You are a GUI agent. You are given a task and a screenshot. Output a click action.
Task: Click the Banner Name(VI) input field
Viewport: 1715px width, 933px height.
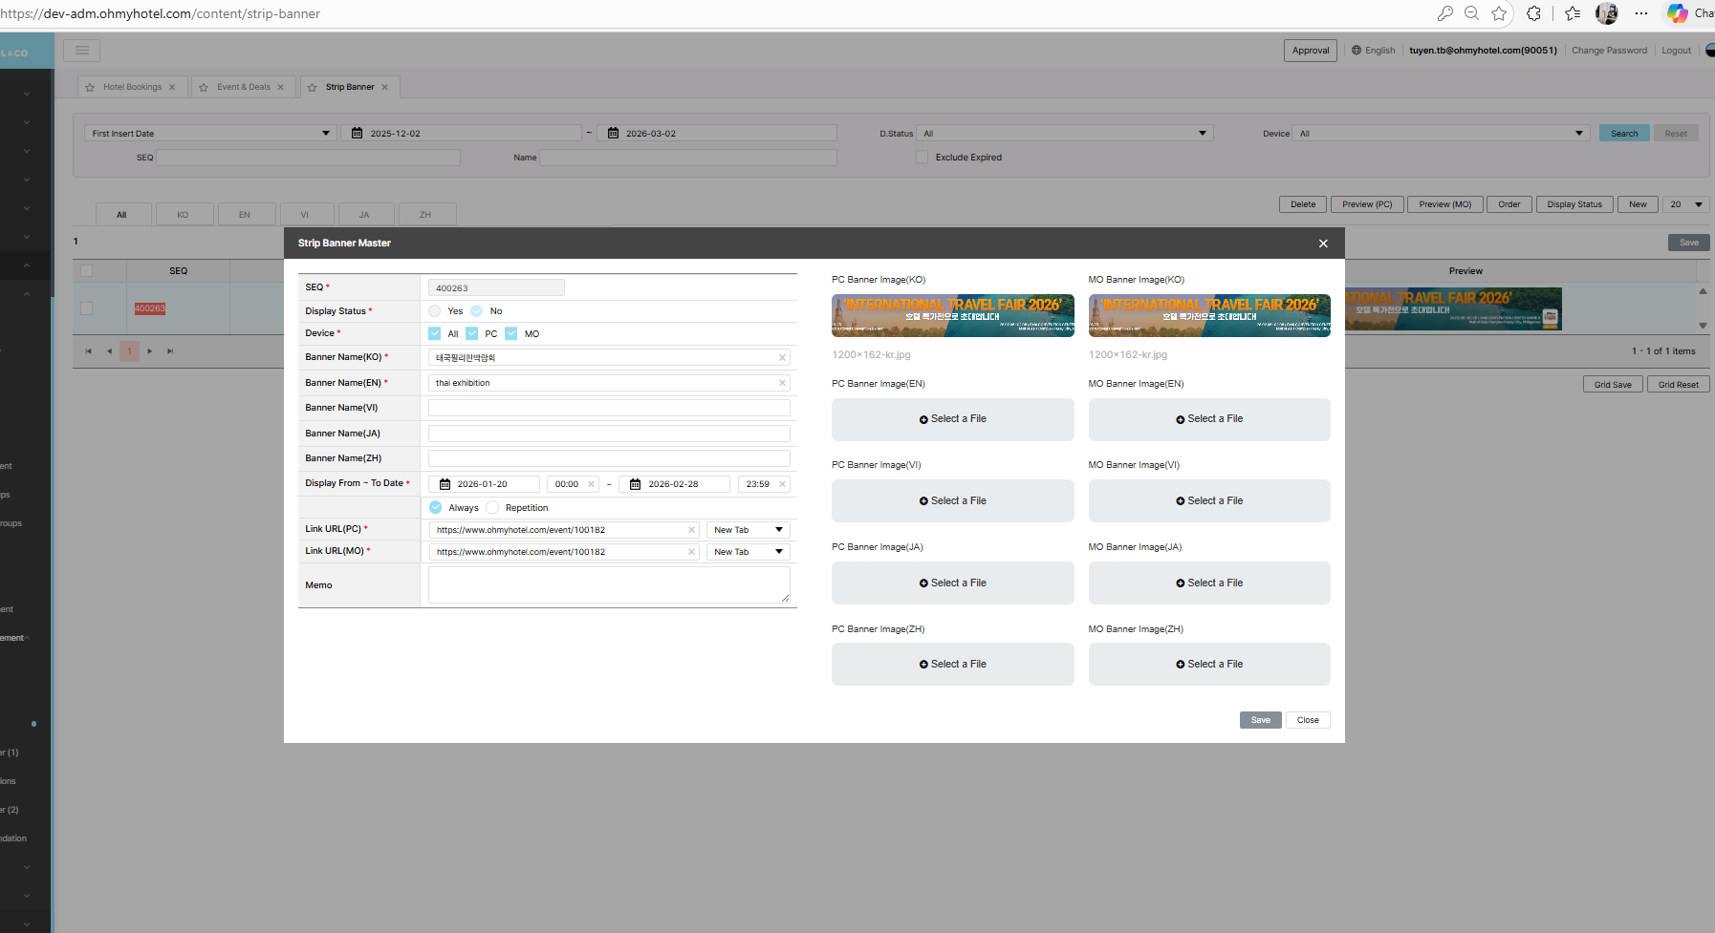609,408
